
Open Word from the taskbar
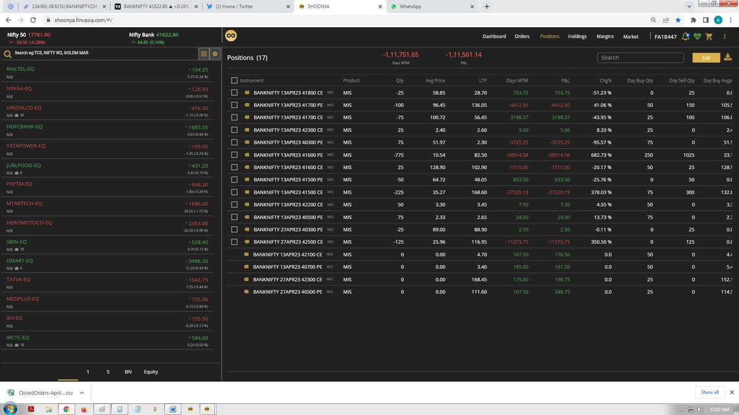tap(172, 409)
